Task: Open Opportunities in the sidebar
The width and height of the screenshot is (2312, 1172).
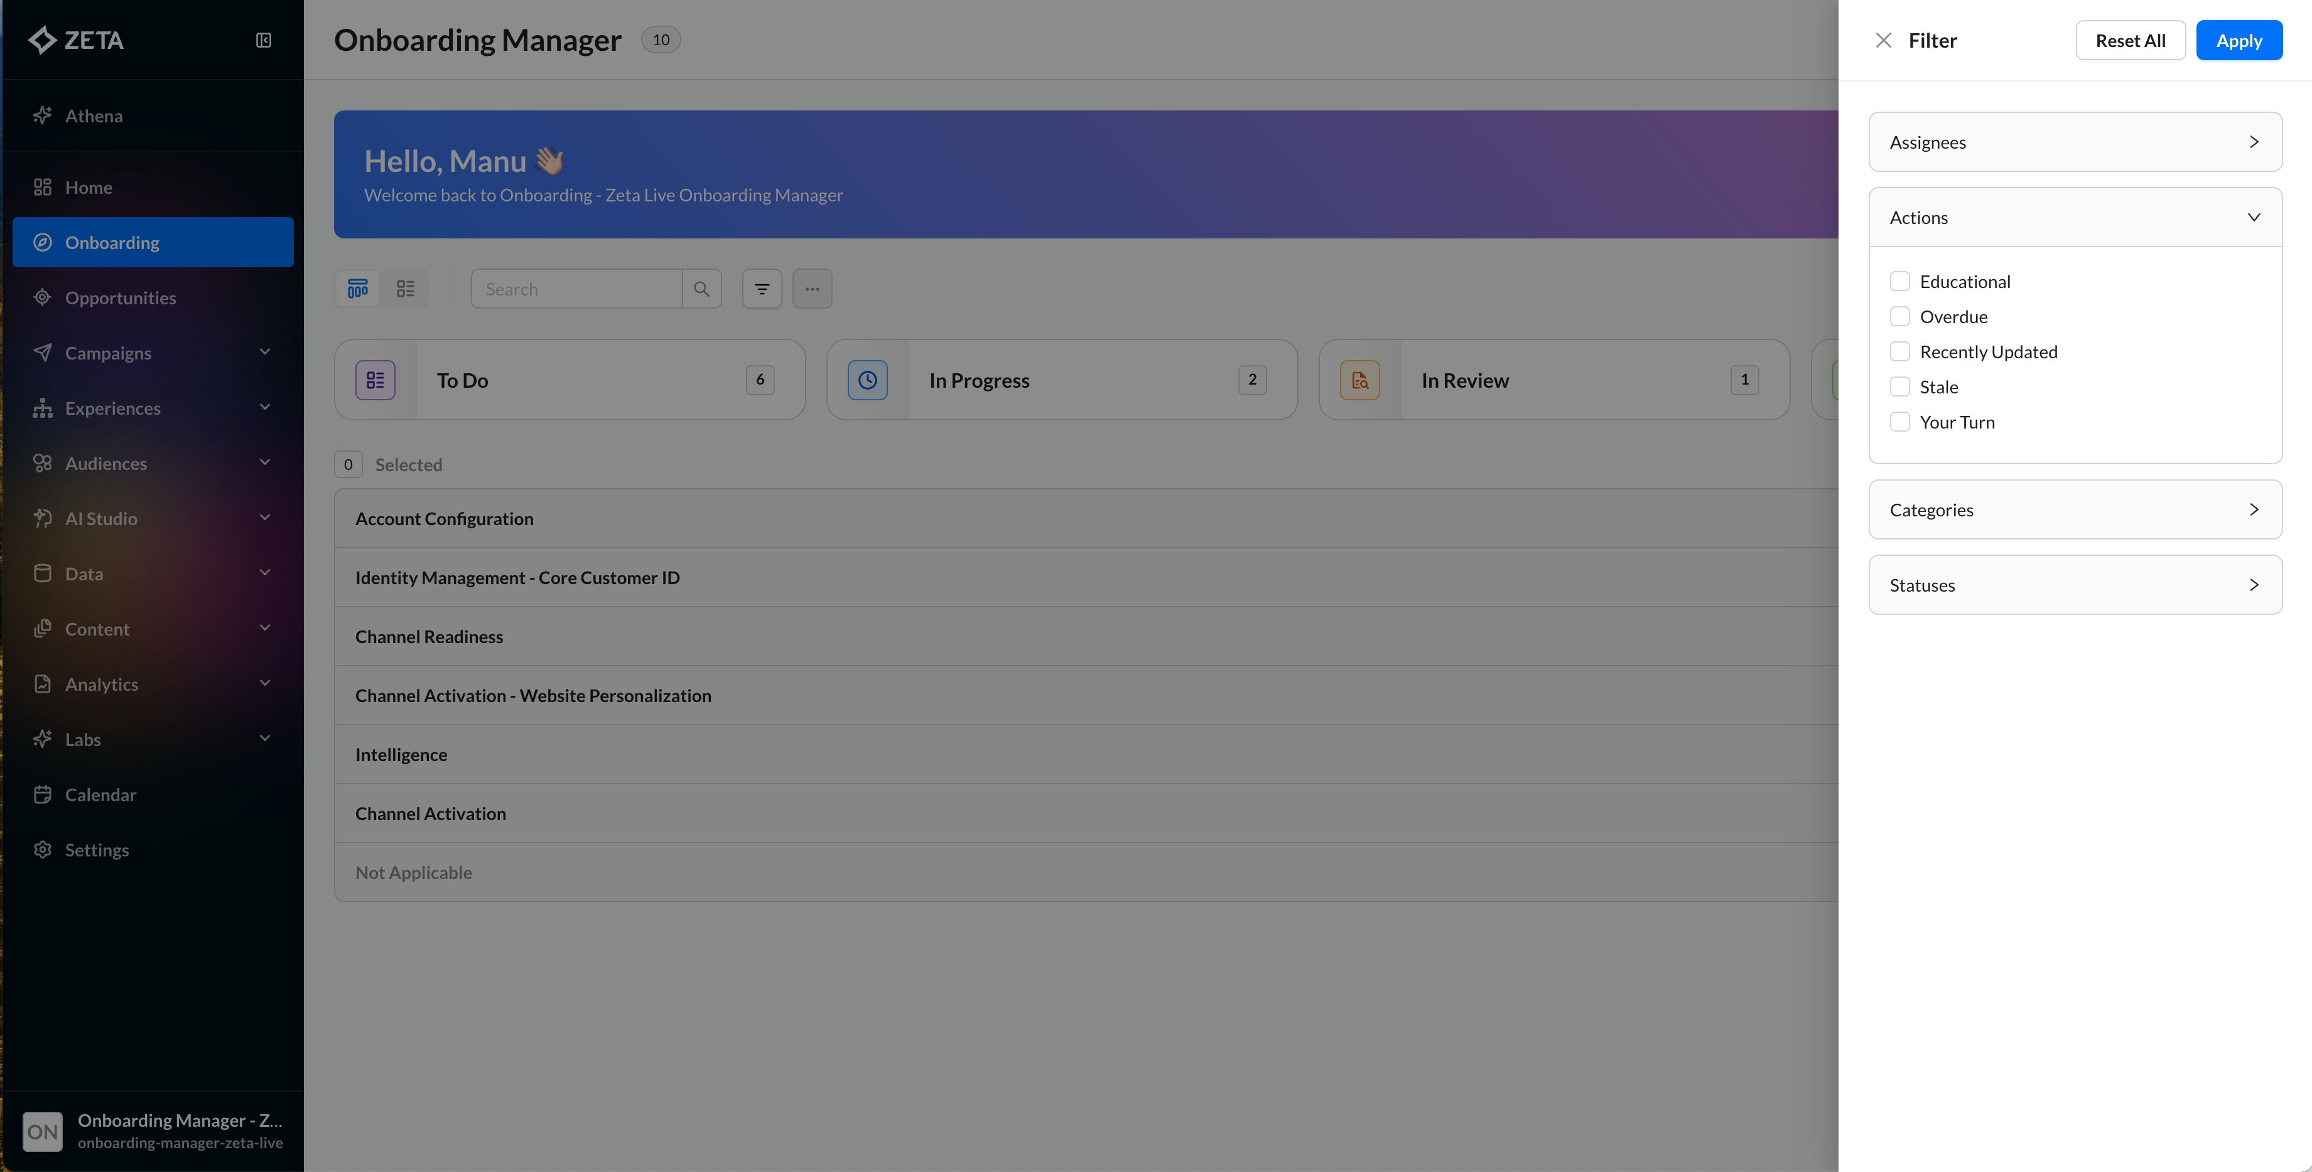Action: 121,298
